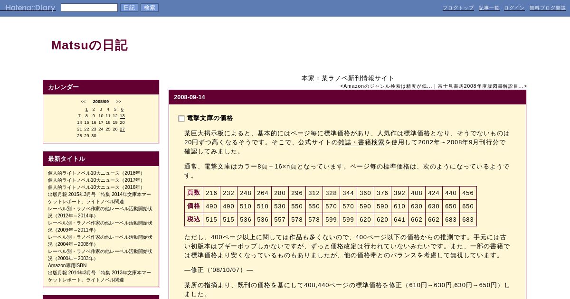This screenshot has height=299, width=570.
Task: Click the 税込 table row header
Action: click(194, 219)
